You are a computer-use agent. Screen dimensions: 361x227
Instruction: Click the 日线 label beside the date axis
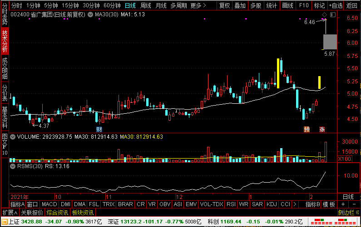(348, 197)
